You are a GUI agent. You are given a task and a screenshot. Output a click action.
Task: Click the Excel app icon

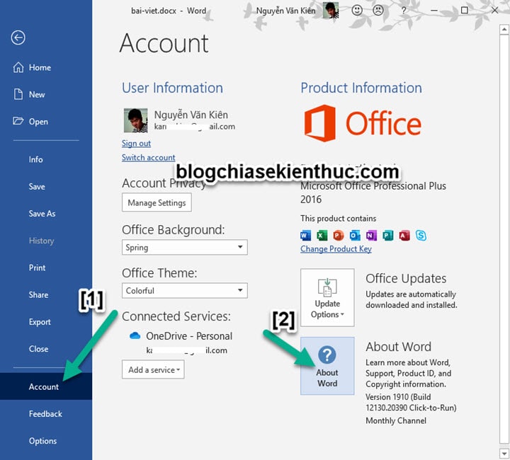[x=322, y=235]
